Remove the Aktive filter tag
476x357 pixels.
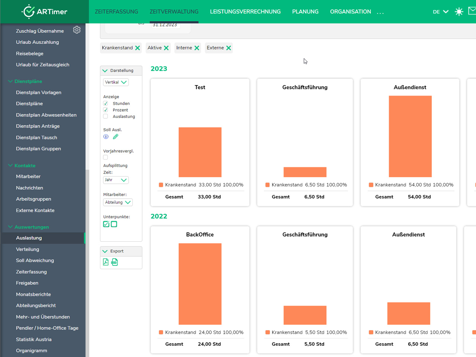pos(166,48)
